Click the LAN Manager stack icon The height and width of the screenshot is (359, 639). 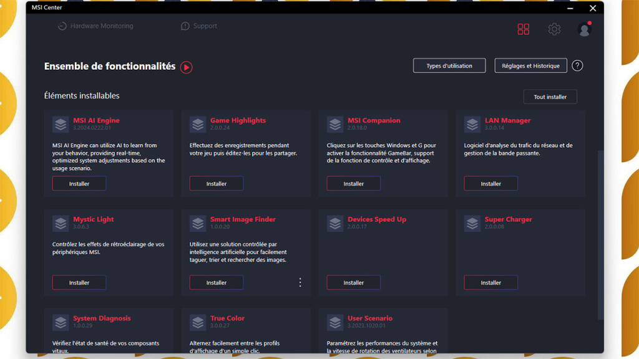click(x=472, y=124)
